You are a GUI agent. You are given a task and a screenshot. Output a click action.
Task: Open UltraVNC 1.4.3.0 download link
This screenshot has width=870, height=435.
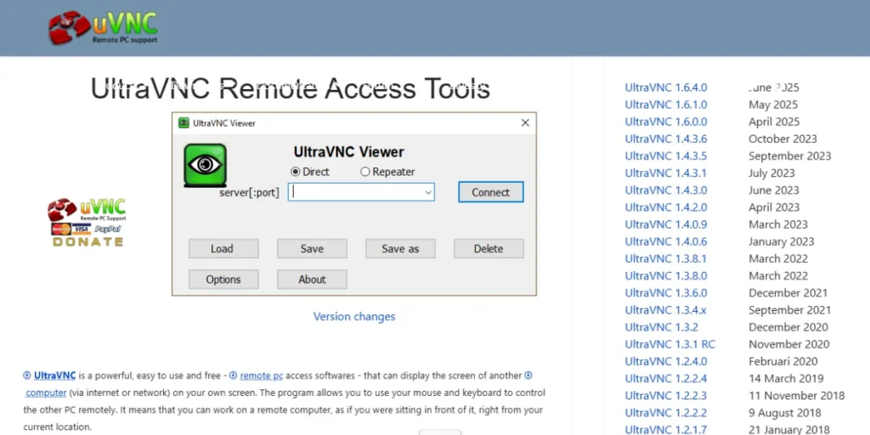[x=666, y=190]
